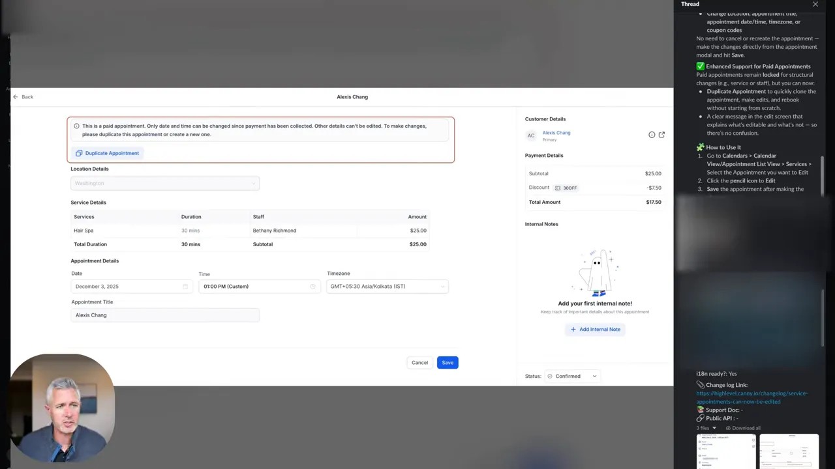Click the -$7.50 discount value
The image size is (835, 469).
pos(654,188)
